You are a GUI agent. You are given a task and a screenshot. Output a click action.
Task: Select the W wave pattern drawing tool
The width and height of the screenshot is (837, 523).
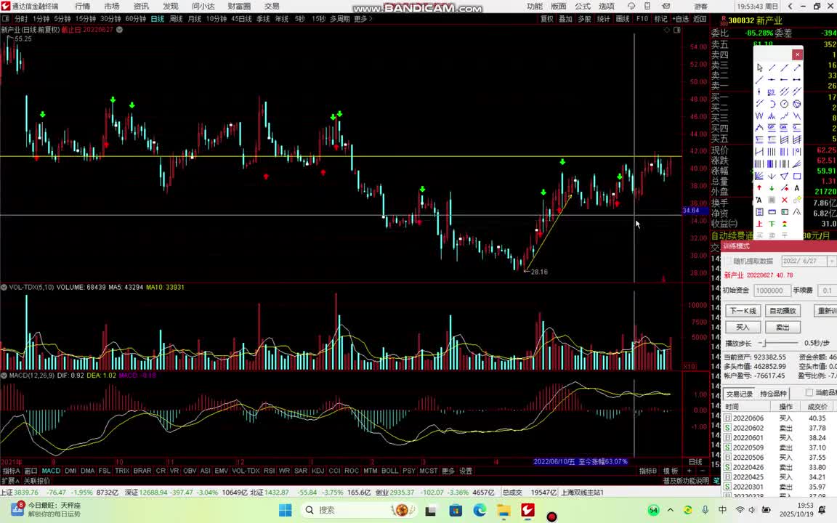759,115
